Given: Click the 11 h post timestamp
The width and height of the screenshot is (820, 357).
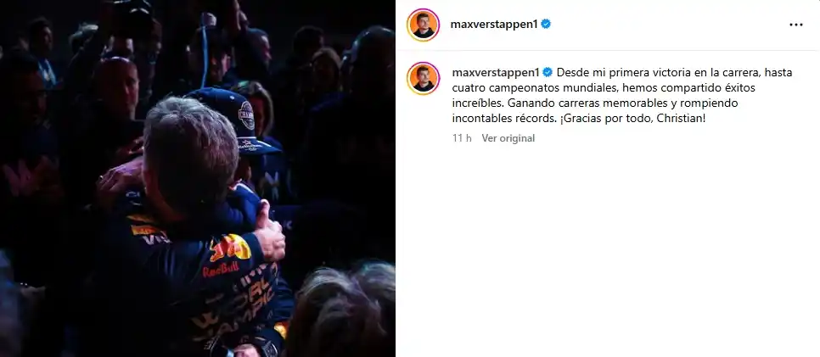Looking at the screenshot, I should click(x=462, y=138).
